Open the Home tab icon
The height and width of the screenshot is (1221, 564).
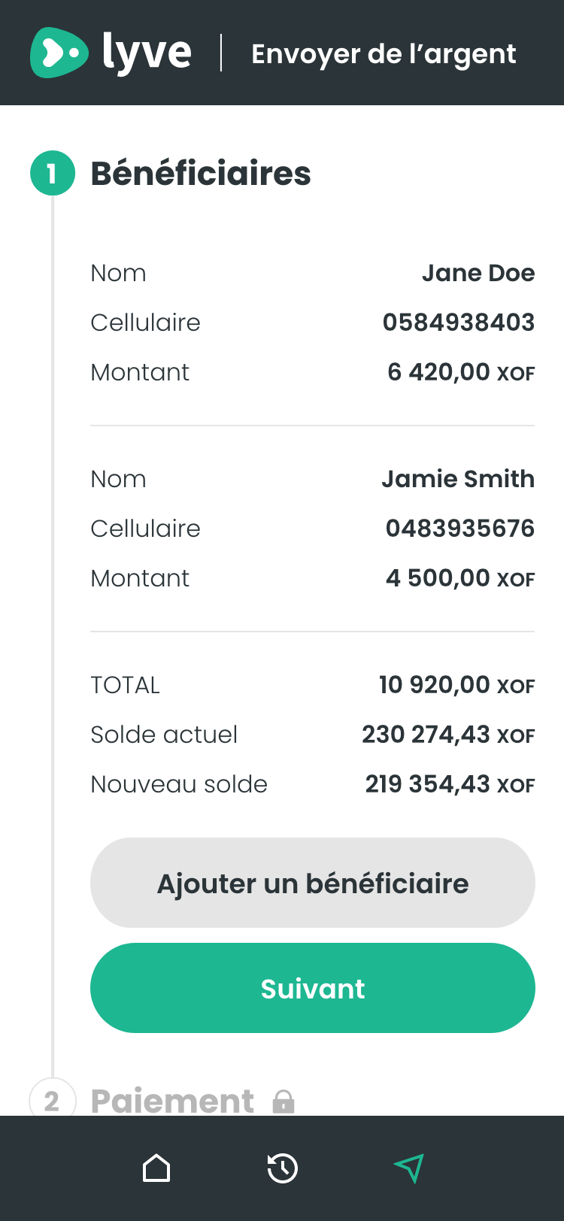(x=156, y=1168)
